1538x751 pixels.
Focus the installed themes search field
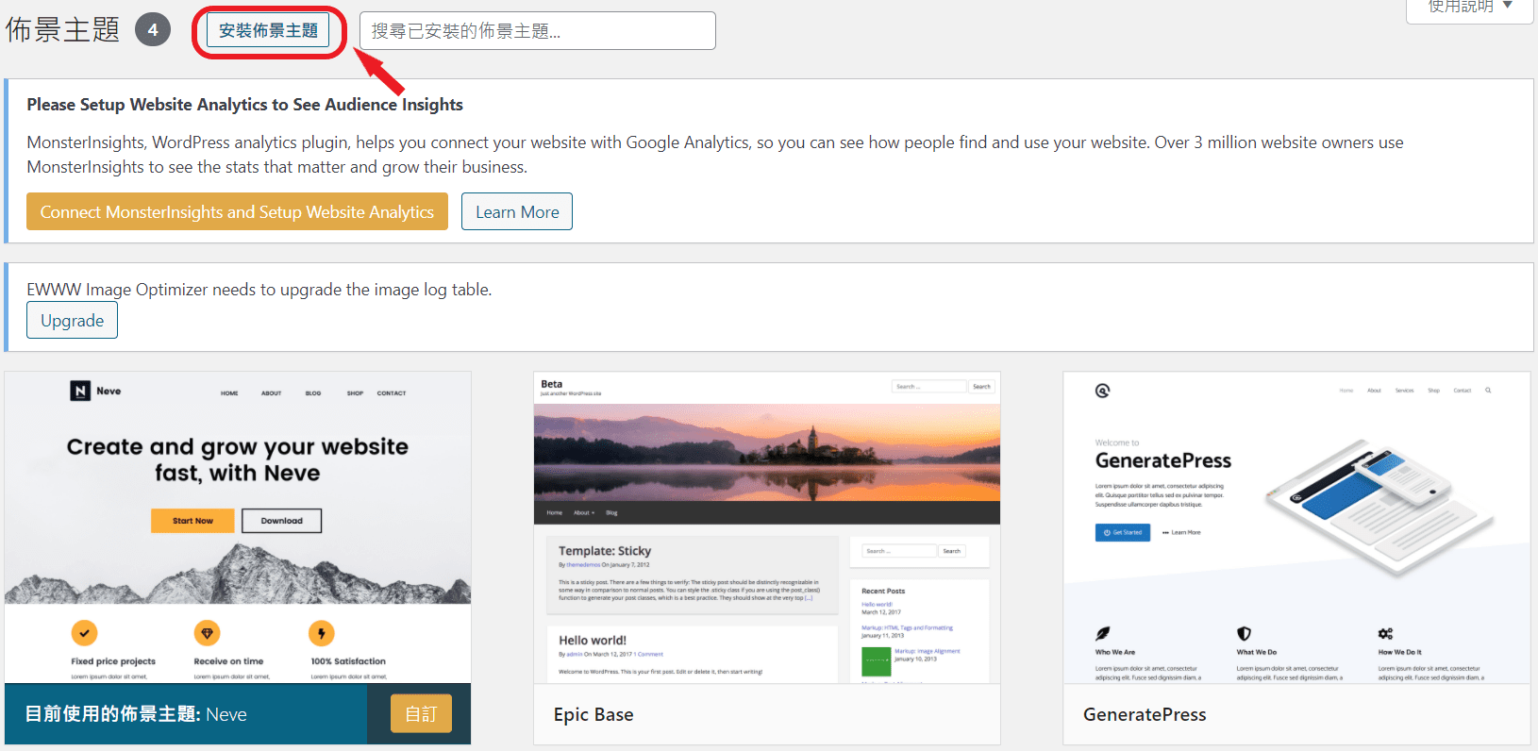[538, 31]
